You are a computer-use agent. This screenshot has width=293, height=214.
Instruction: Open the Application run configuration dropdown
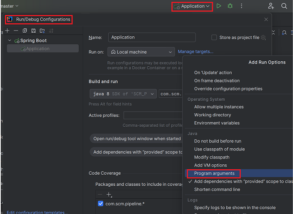coord(192,7)
